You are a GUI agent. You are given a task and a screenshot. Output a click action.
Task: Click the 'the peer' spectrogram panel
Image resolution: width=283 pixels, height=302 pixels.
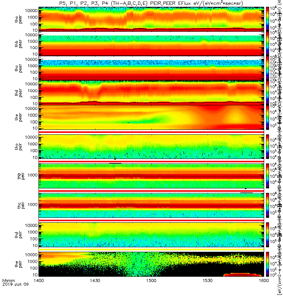(x=151, y=117)
